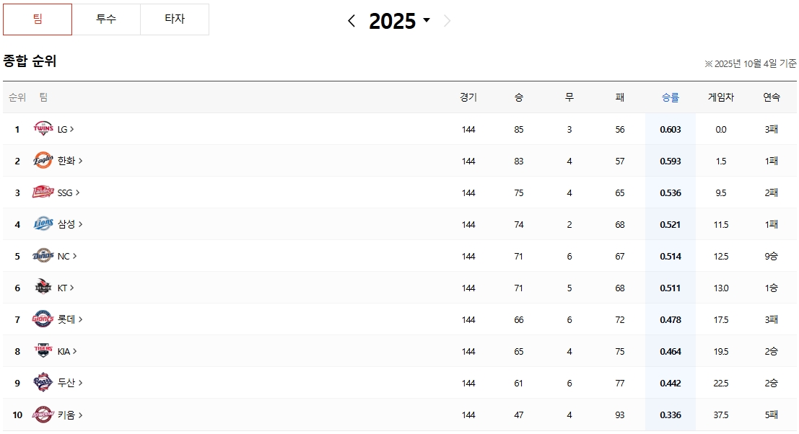Click the KT Wiz team logo

coord(43,288)
